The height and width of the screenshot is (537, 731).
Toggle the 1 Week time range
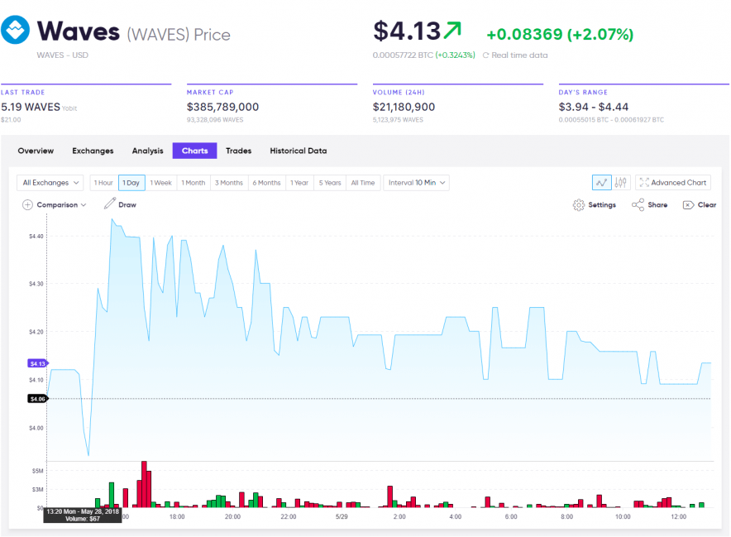pyautogui.click(x=160, y=182)
